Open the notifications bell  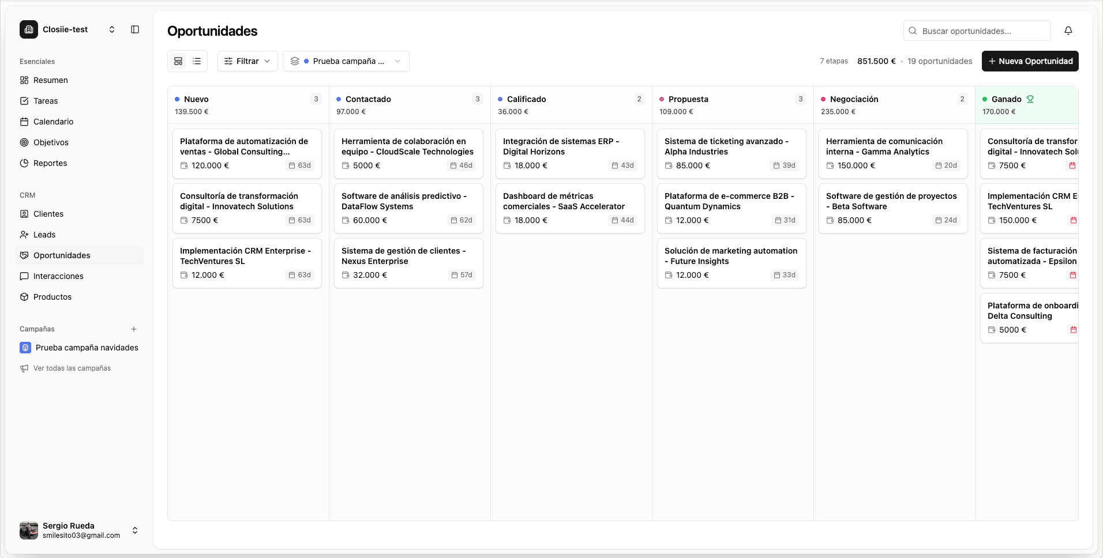[1068, 31]
